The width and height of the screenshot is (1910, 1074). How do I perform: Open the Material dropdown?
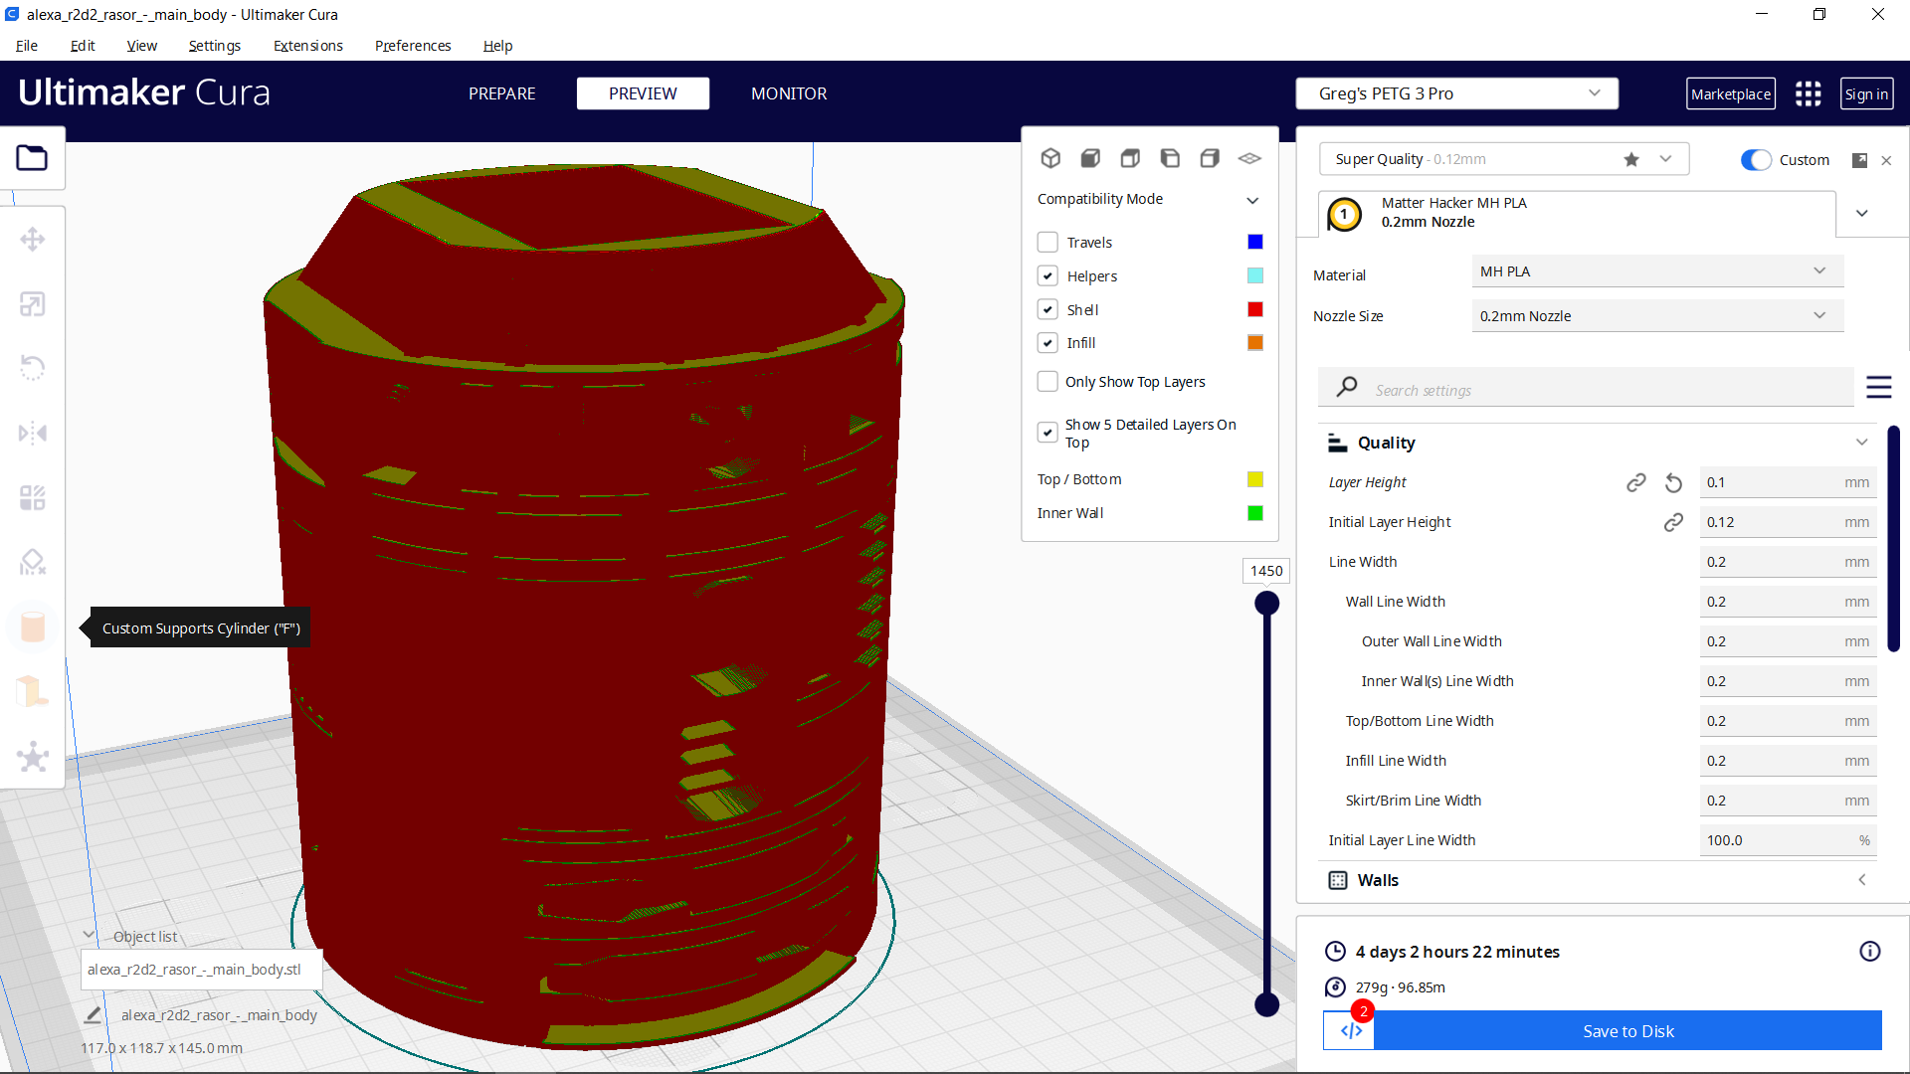1655,270
